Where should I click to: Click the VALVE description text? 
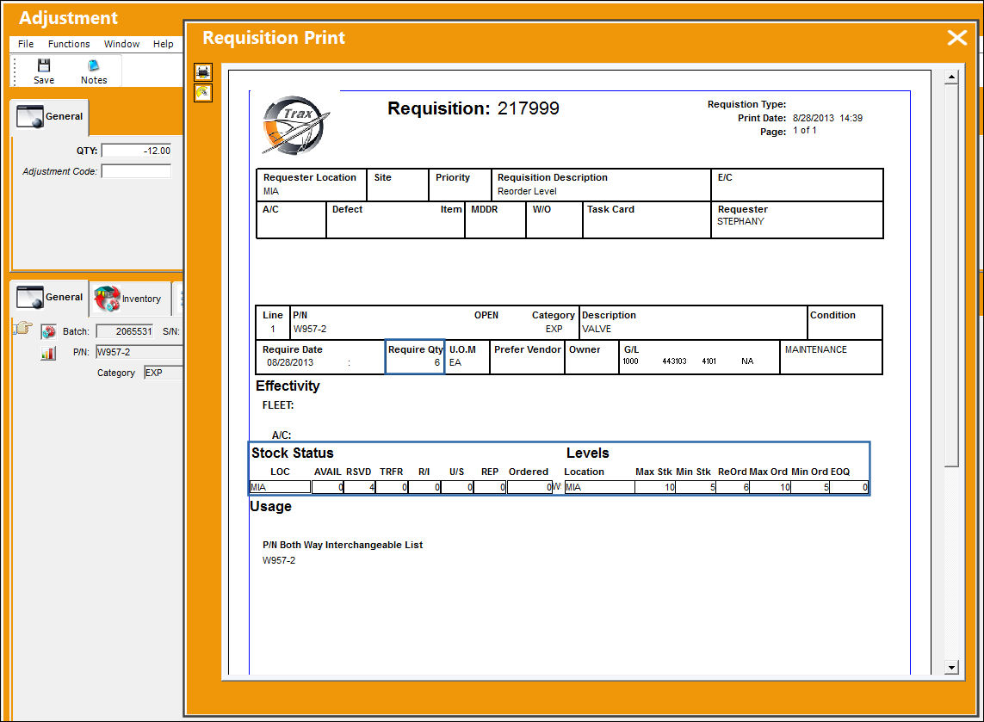pos(597,329)
